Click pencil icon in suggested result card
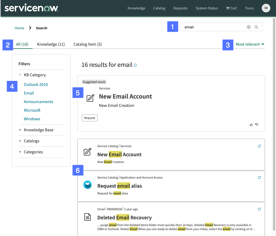 (90, 98)
